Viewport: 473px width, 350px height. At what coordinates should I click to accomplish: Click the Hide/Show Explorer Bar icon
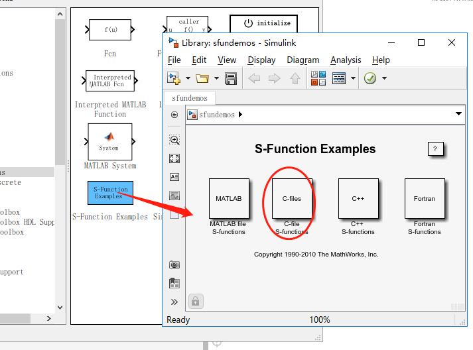174,115
